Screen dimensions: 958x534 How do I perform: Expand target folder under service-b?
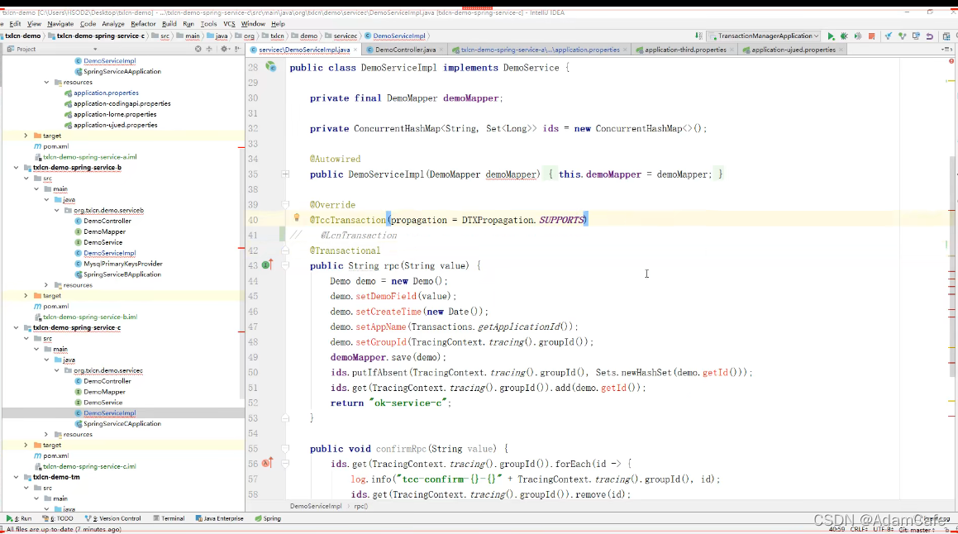coord(26,296)
